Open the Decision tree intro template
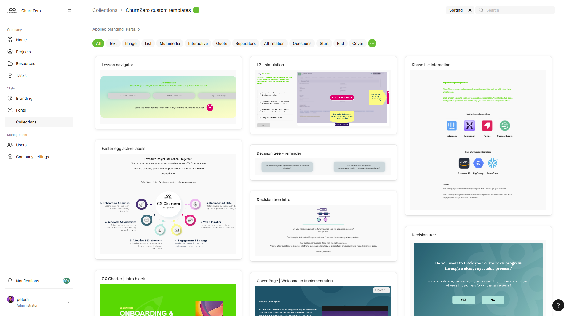 tap(323, 226)
